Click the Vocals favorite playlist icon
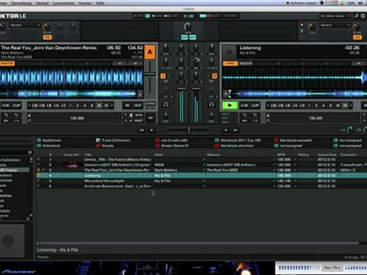 (98, 146)
